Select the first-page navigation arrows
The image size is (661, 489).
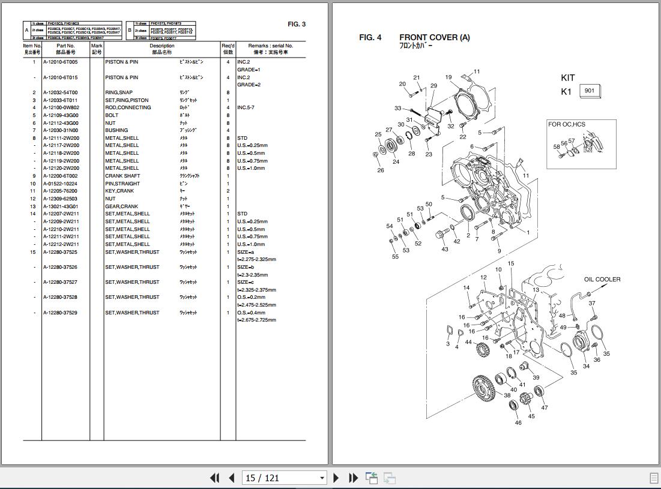[x=214, y=478]
